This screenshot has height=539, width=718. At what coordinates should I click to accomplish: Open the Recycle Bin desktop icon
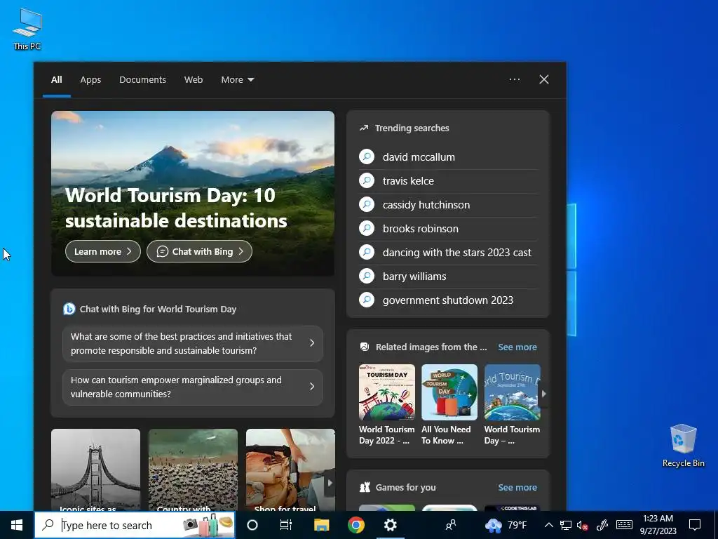(683, 446)
